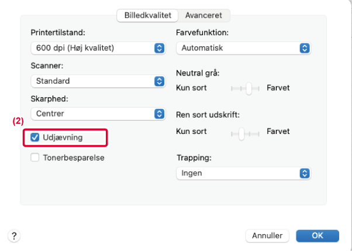Viewport: 352px width, 251px height.
Task: Click the Annuller button
Action: point(267,235)
